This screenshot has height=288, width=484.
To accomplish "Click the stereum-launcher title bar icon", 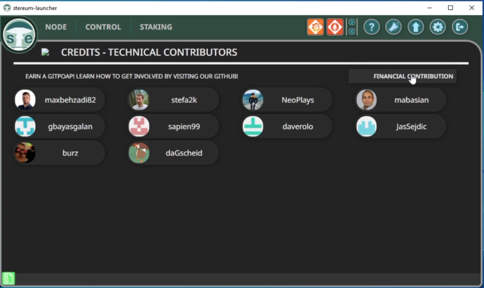I will tap(7, 8).
